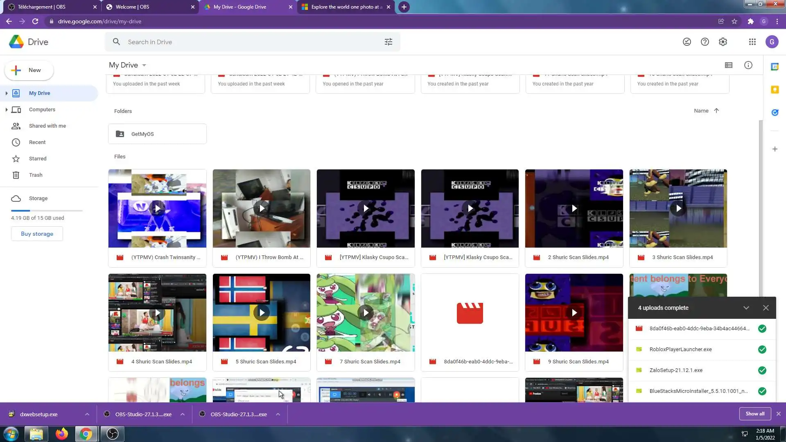
Task: Click the offline ready status icon
Action: pyautogui.click(x=687, y=42)
